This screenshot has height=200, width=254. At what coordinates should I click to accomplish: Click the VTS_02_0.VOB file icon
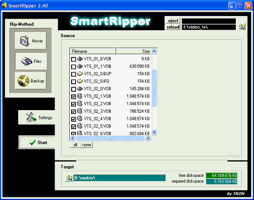tap(80, 89)
